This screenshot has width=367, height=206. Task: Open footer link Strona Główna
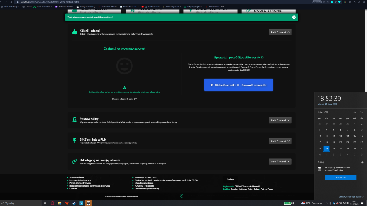point(77,177)
